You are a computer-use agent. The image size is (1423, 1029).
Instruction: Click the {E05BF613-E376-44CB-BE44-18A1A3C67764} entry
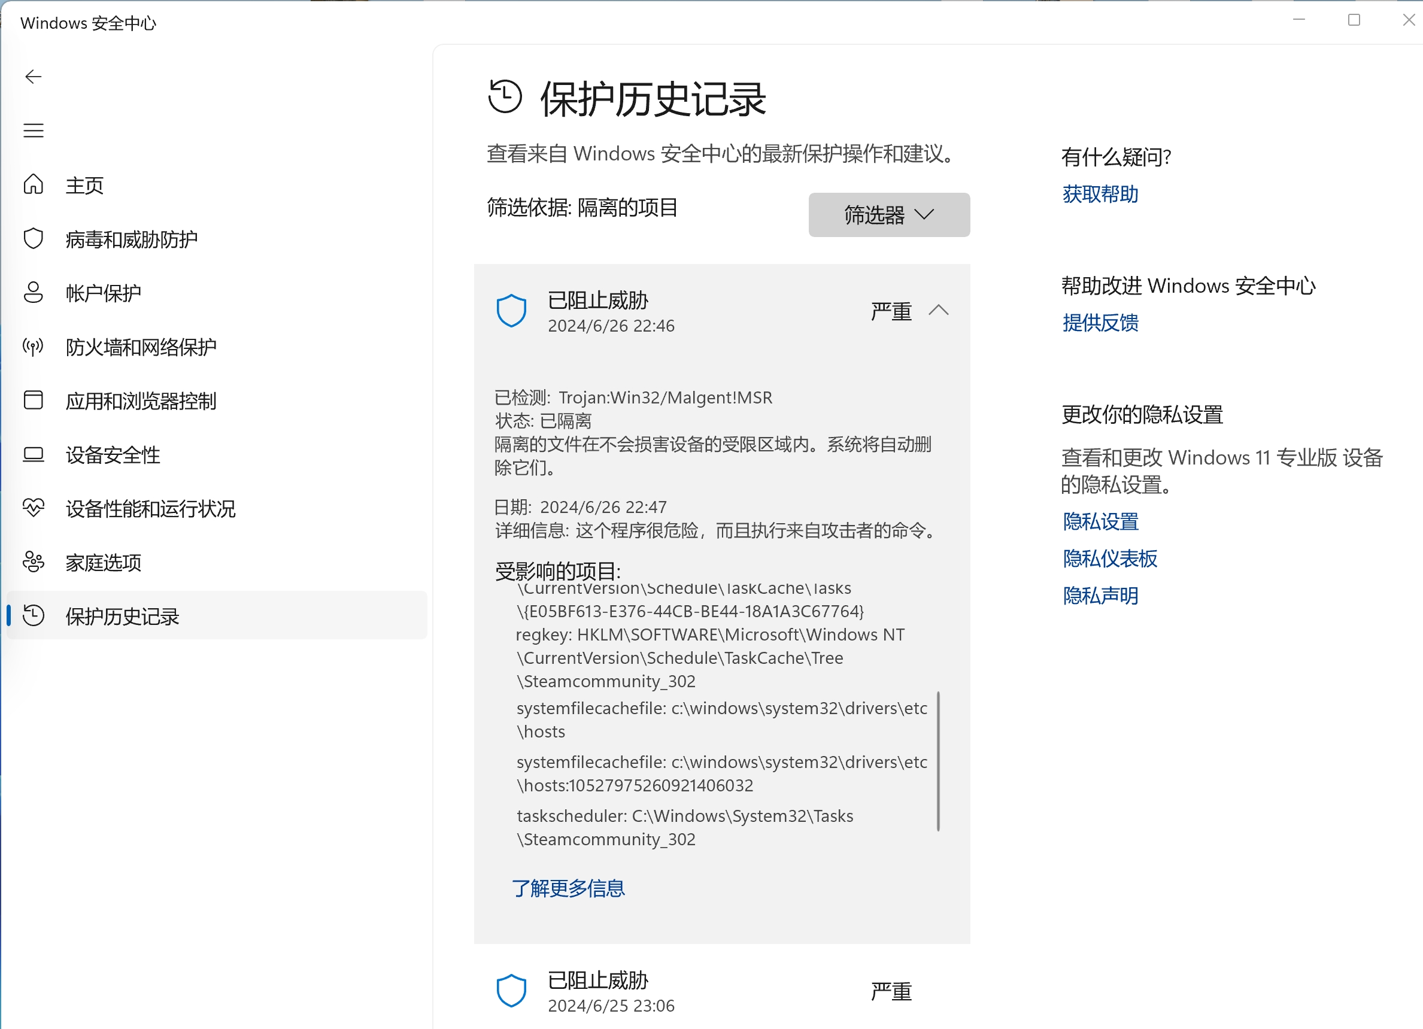point(690,611)
